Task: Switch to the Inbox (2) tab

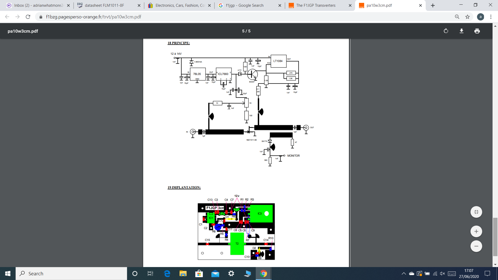Action: point(38,5)
